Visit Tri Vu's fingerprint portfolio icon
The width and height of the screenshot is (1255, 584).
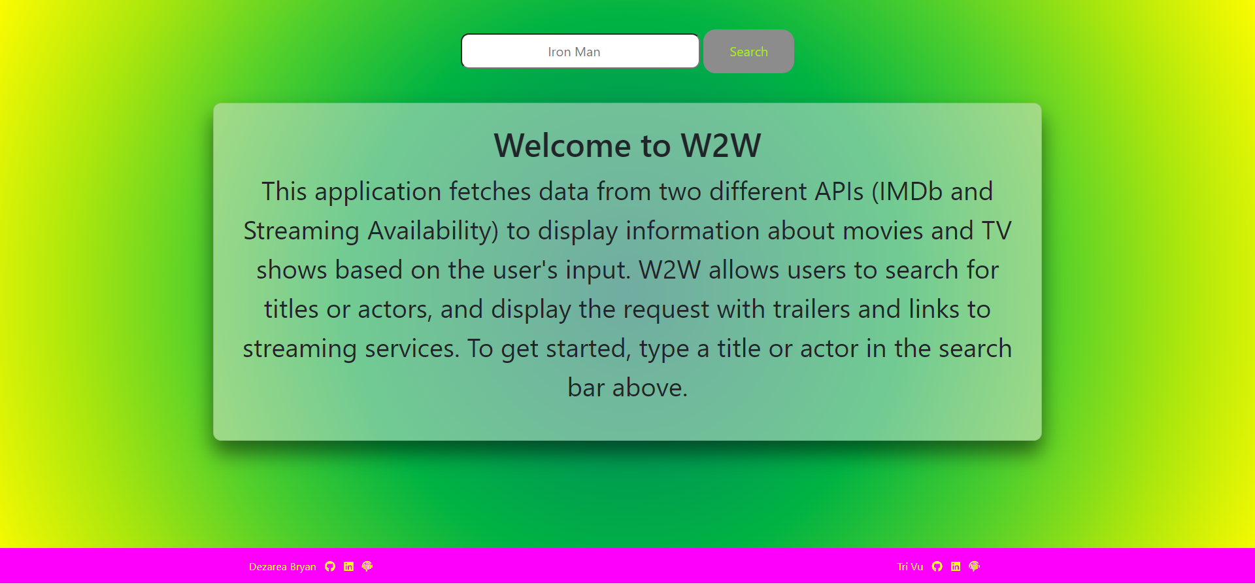pos(975,566)
